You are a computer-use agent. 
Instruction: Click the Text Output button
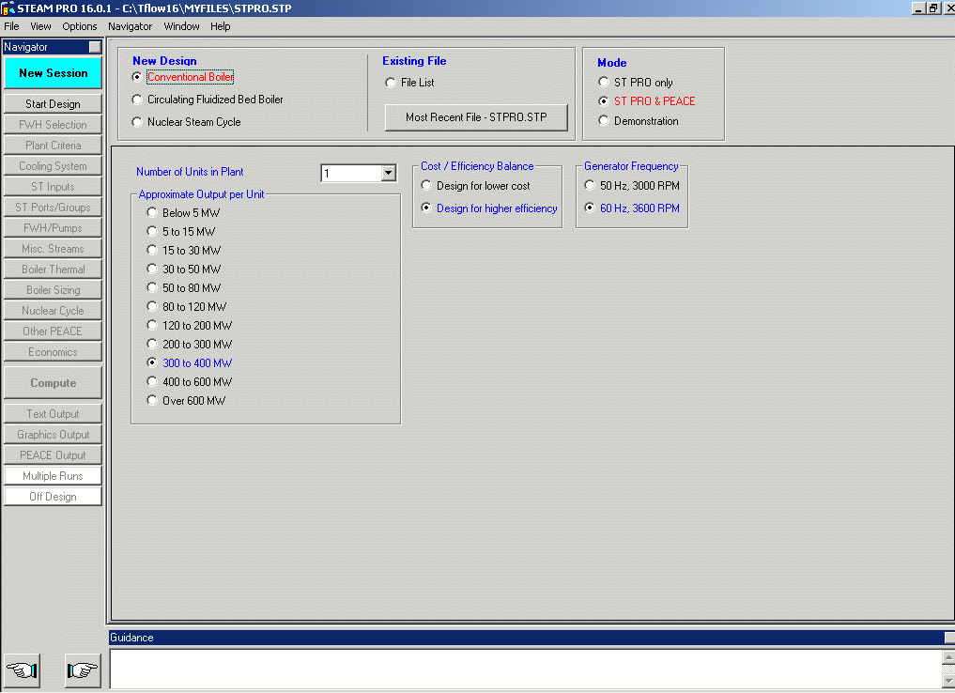pos(53,414)
